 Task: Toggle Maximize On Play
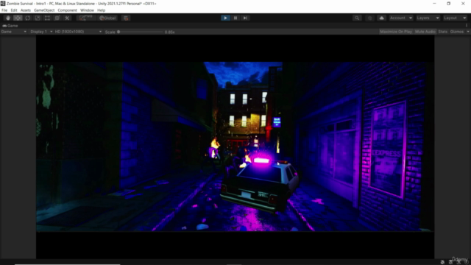(396, 32)
